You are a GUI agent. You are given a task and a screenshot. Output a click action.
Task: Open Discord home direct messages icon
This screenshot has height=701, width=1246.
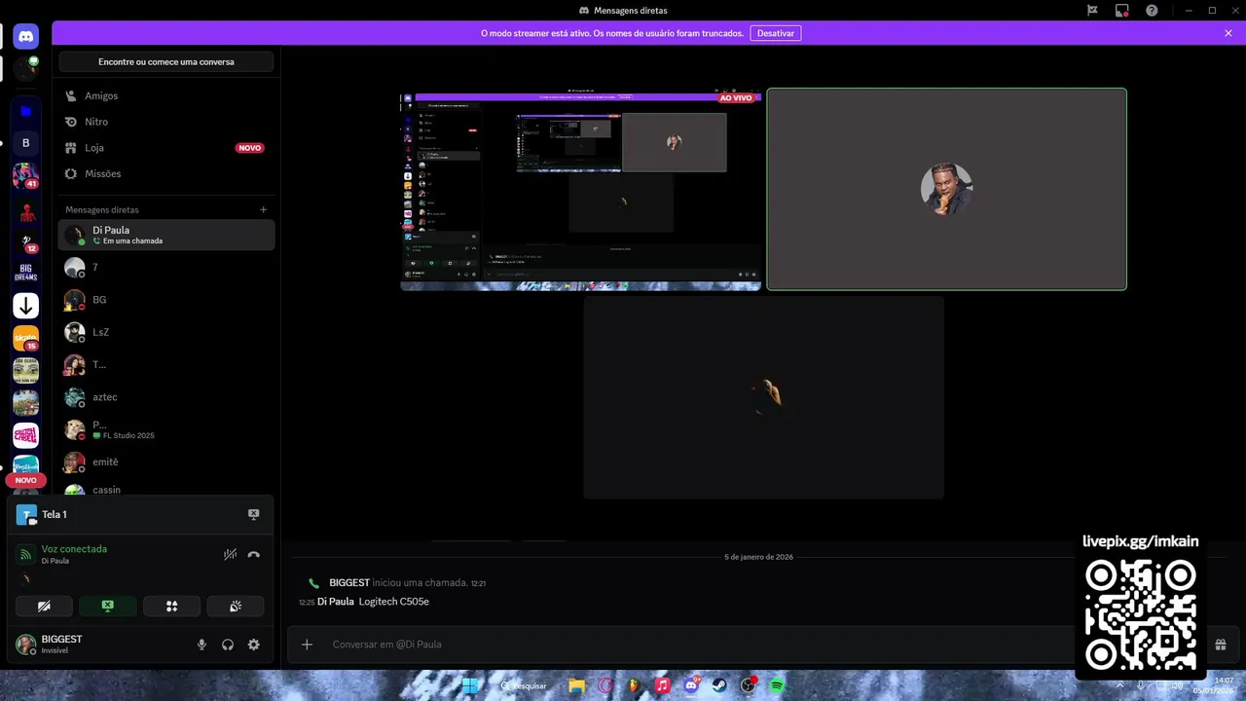tap(26, 37)
